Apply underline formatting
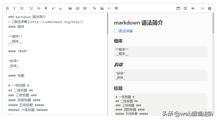 [x=31, y=8]
